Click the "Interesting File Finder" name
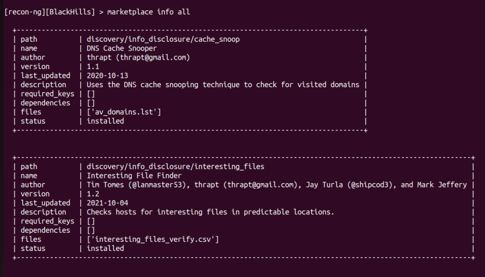The image size is (485, 277). 134,175
